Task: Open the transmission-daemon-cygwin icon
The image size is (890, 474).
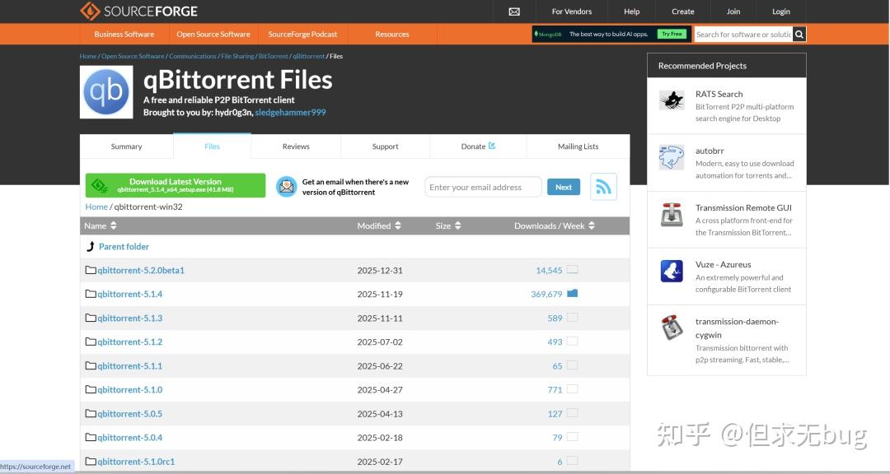Action: [672, 328]
